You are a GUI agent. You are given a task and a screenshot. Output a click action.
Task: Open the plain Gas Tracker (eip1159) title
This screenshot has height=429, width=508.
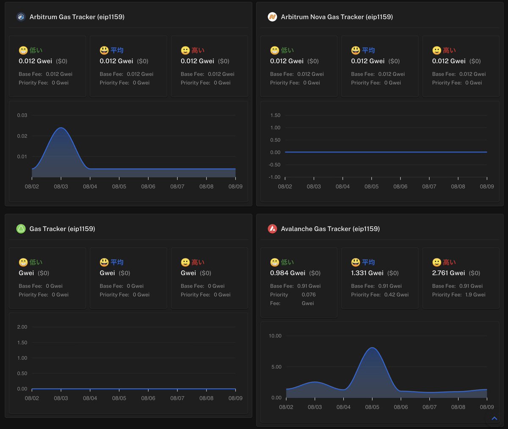pyautogui.click(x=62, y=229)
